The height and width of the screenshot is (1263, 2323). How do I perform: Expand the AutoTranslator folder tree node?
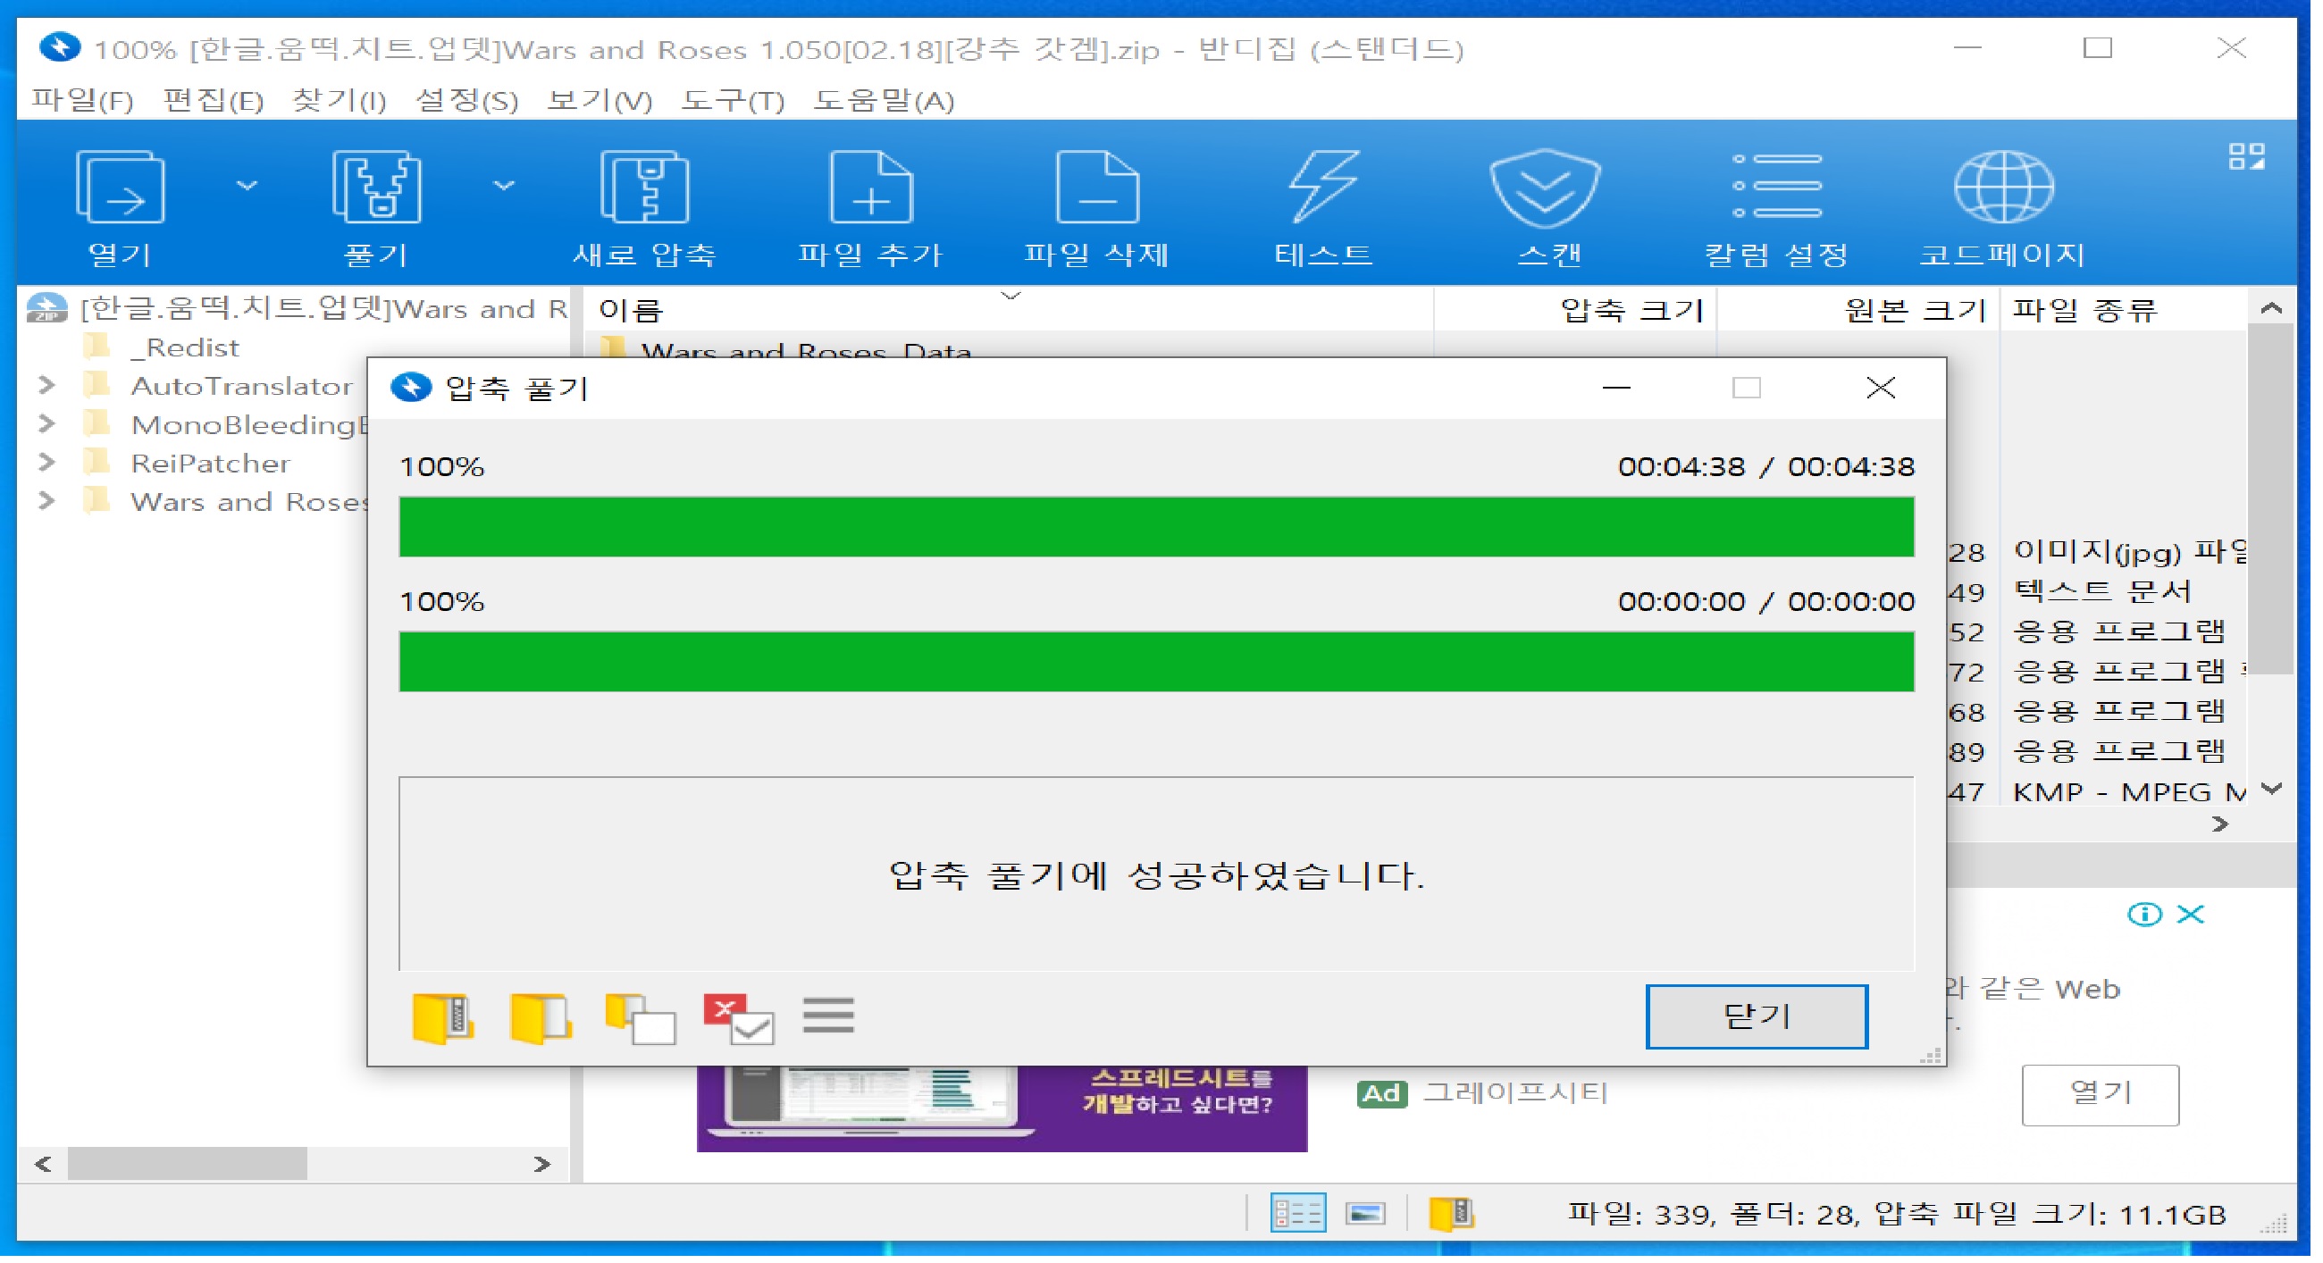(46, 386)
